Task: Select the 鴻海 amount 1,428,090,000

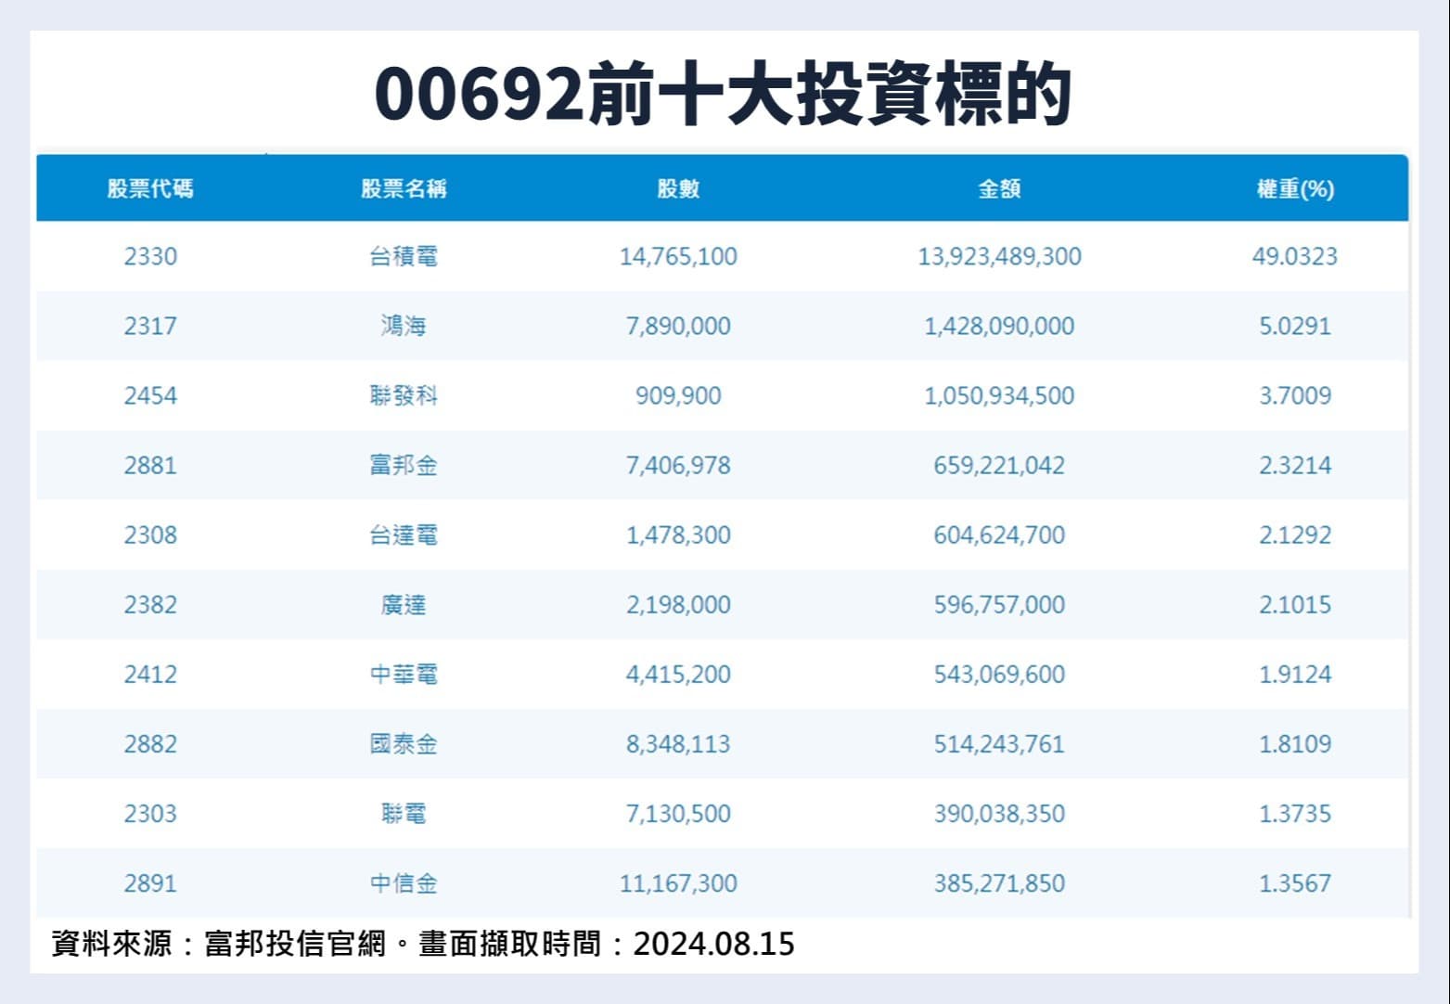Action: pyautogui.click(x=999, y=326)
